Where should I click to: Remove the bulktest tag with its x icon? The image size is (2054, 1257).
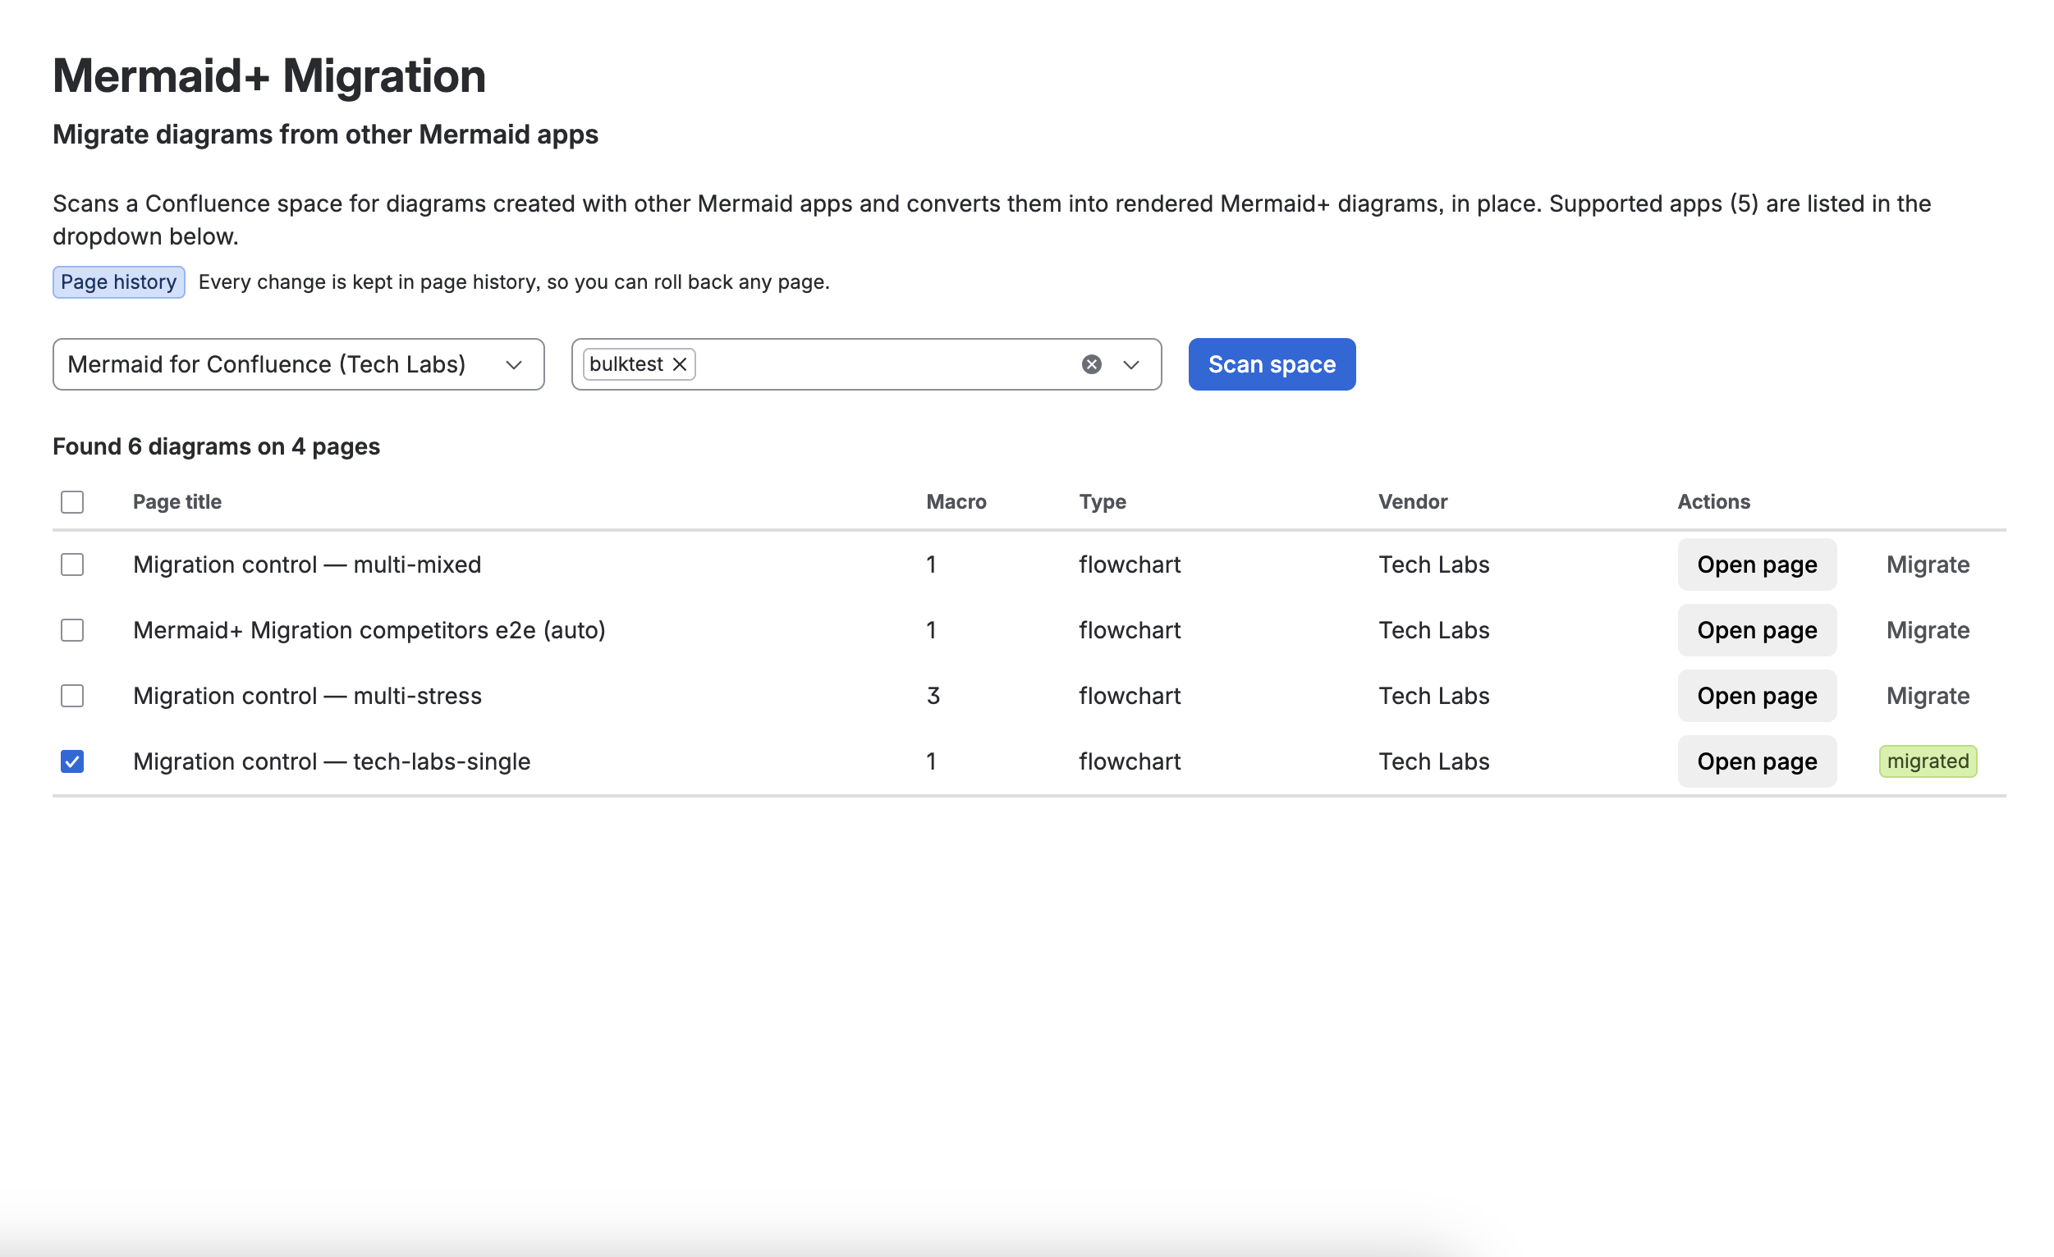tap(680, 364)
